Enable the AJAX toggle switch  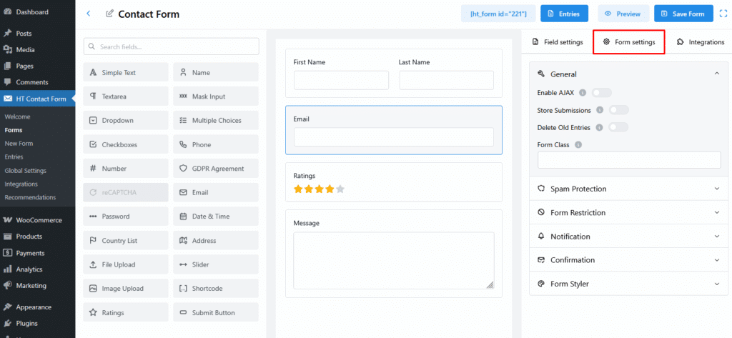(601, 92)
